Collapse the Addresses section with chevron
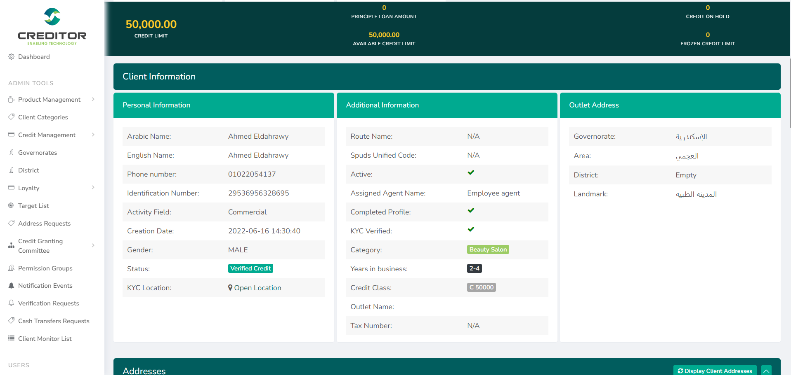 point(766,370)
